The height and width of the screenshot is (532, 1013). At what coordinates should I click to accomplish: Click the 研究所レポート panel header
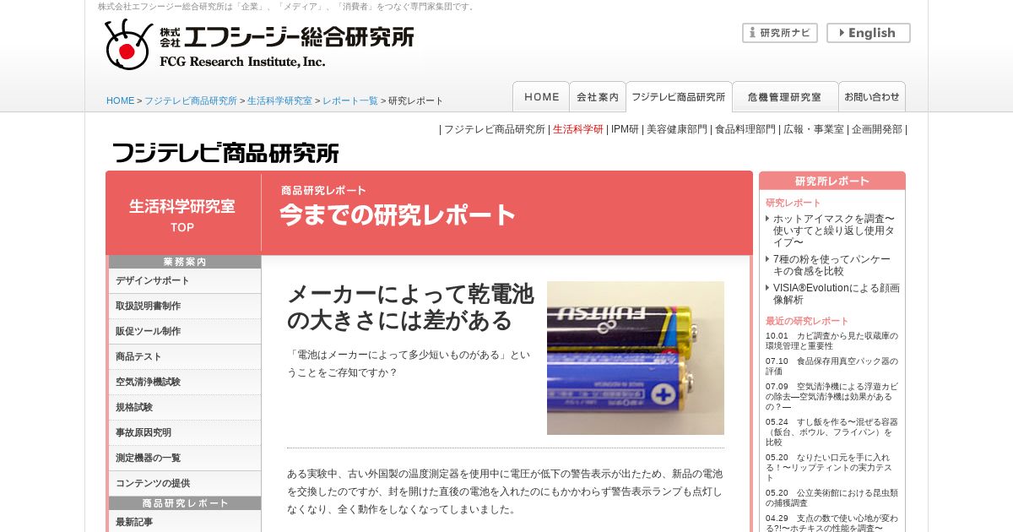click(832, 181)
